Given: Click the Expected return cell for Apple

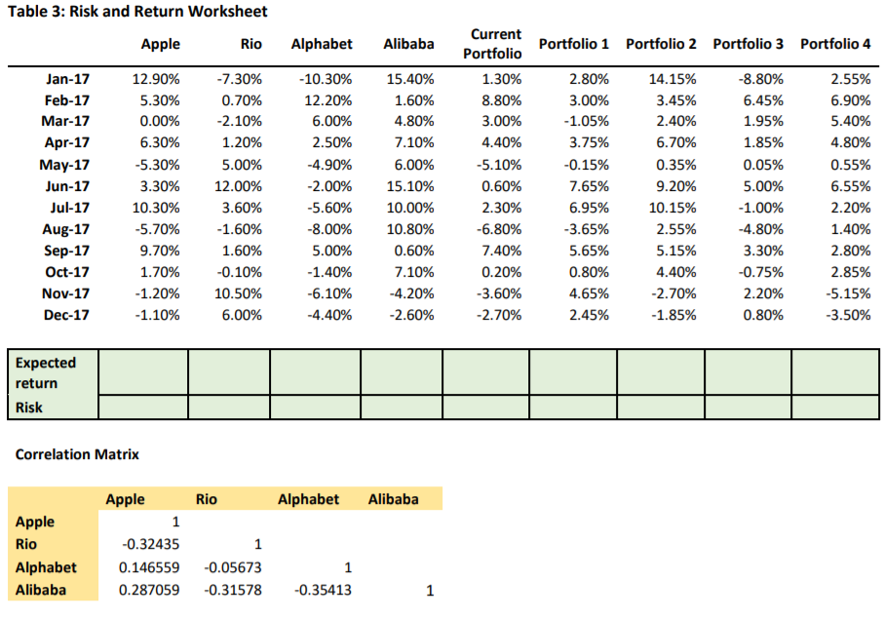Looking at the screenshot, I should (142, 372).
